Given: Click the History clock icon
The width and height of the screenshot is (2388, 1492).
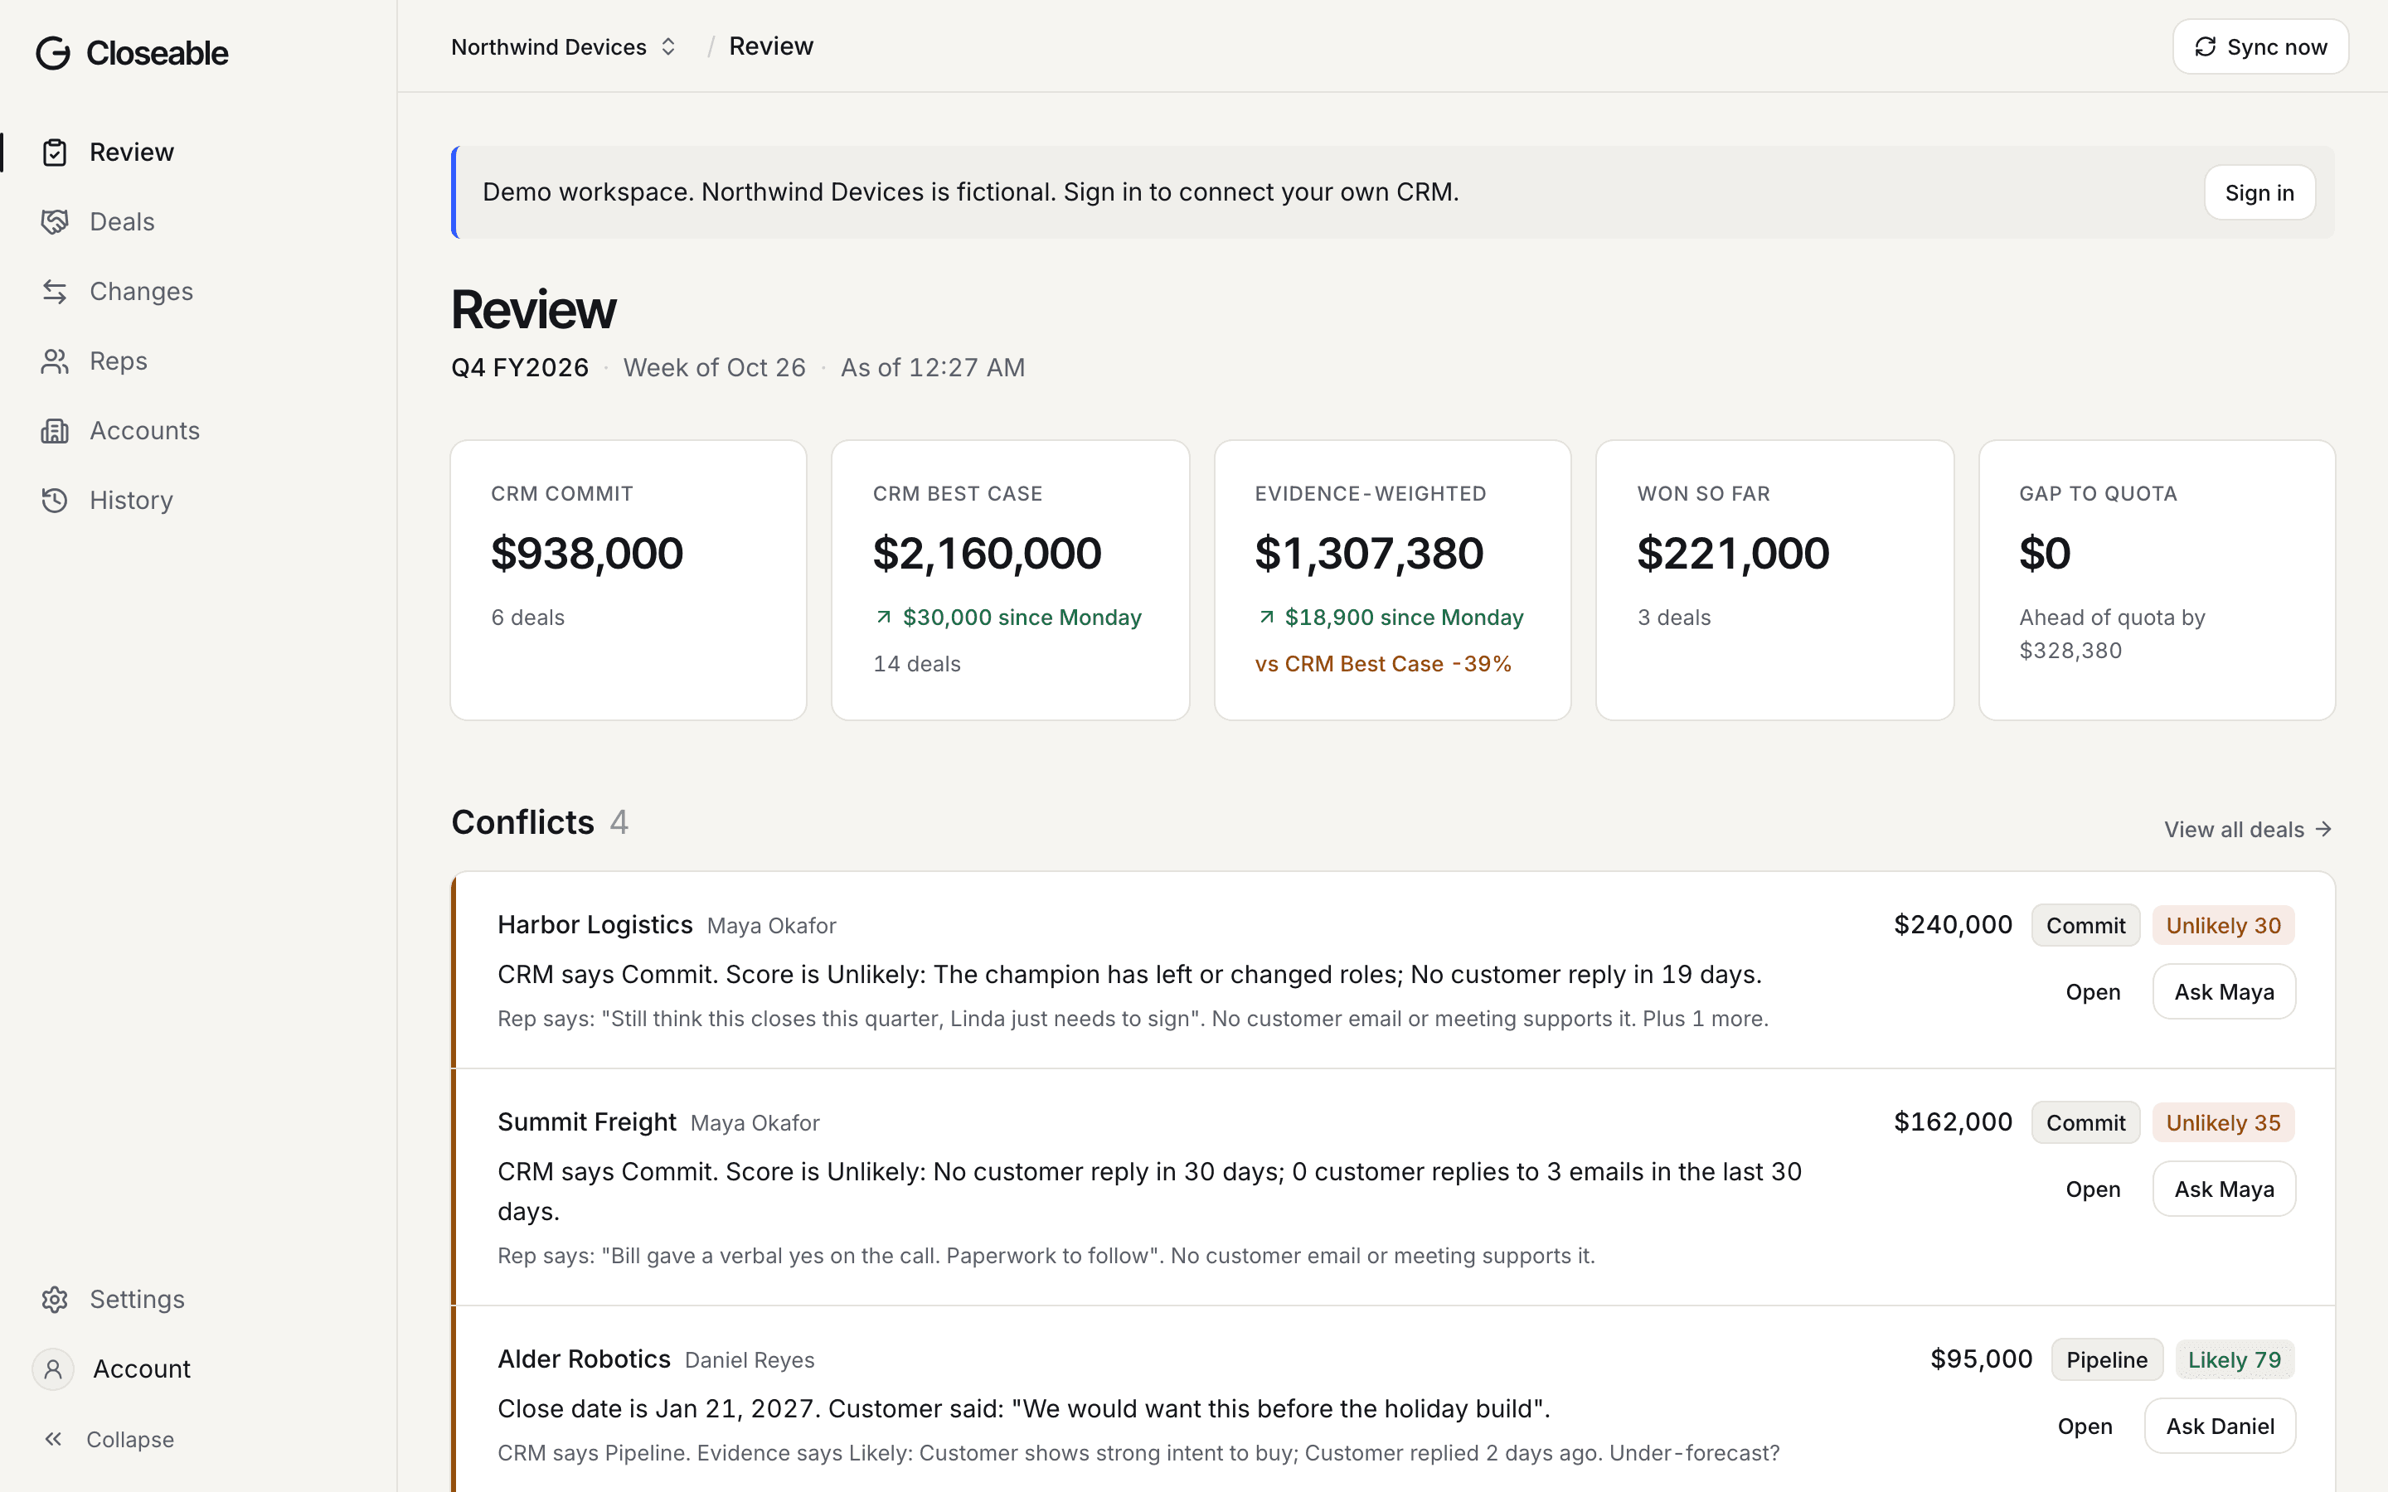Looking at the screenshot, I should (x=56, y=501).
